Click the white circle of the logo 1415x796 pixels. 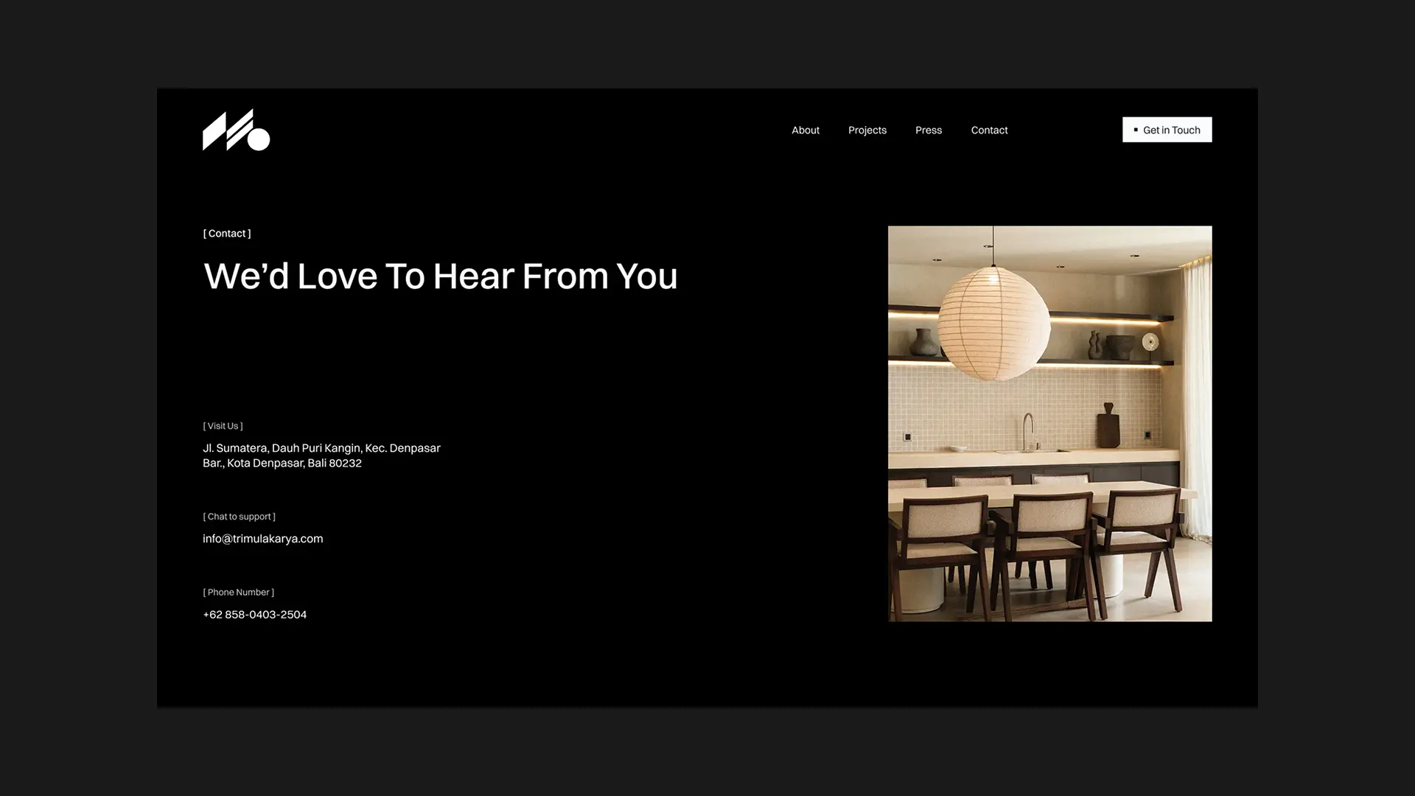click(259, 139)
